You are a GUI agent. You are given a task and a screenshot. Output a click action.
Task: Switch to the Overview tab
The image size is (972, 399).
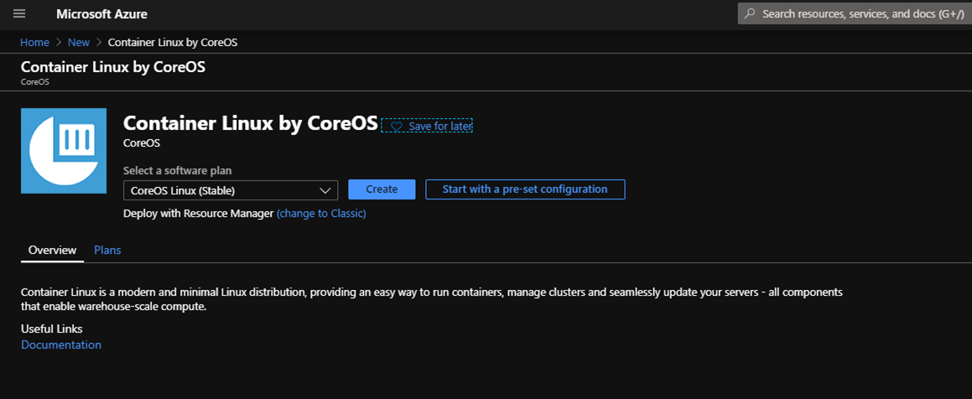tap(53, 251)
